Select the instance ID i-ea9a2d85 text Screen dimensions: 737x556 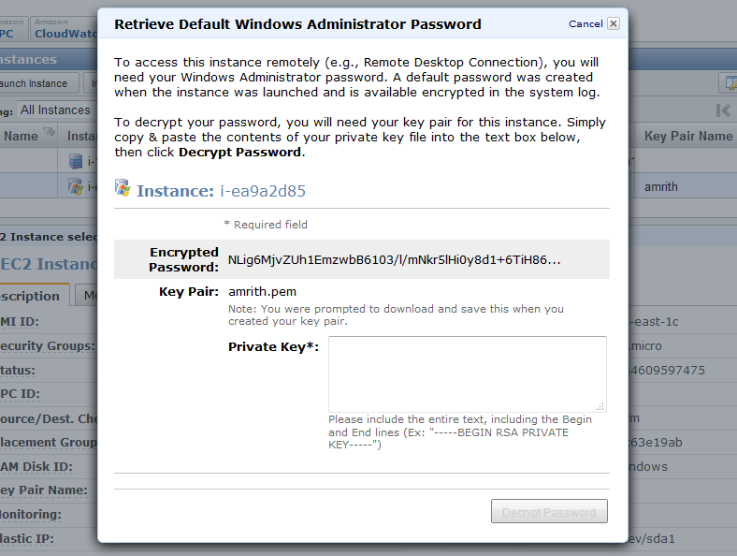263,191
